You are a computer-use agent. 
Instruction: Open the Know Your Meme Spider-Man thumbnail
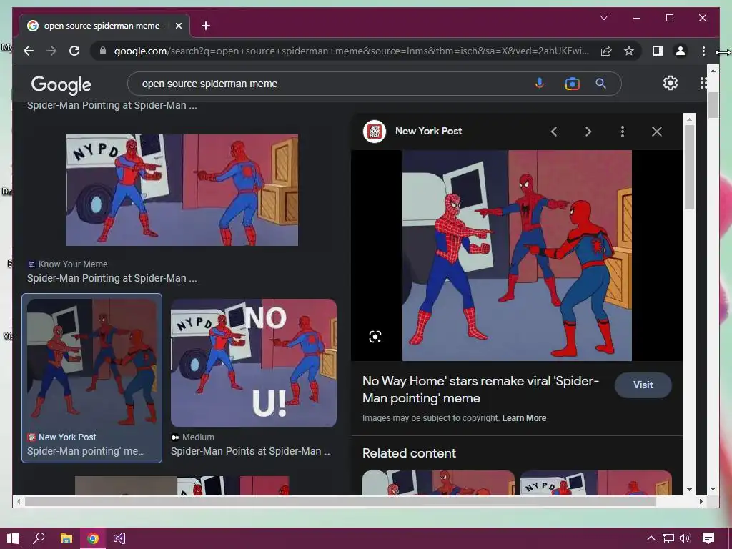182,190
